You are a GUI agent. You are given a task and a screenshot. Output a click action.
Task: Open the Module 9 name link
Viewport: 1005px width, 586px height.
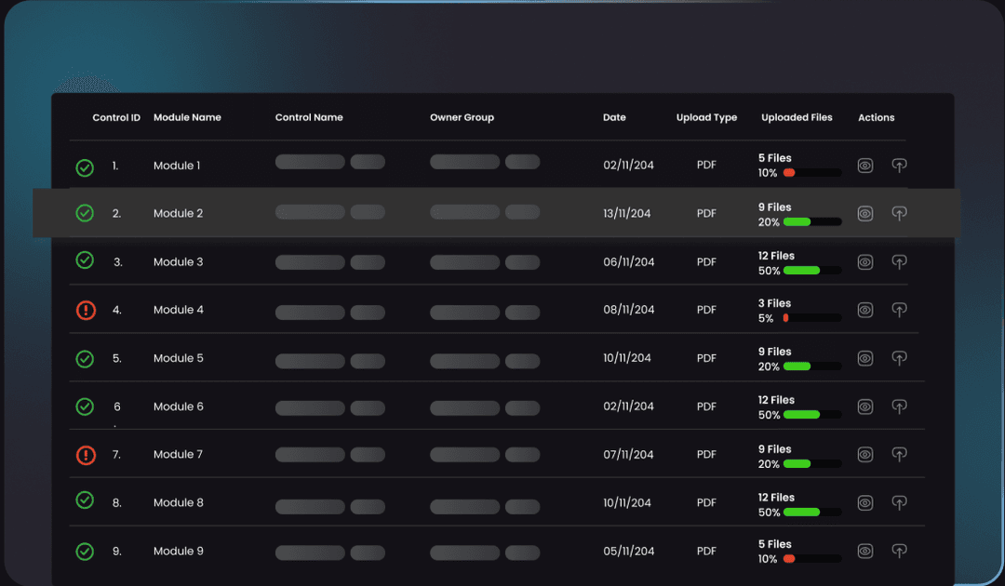click(178, 552)
